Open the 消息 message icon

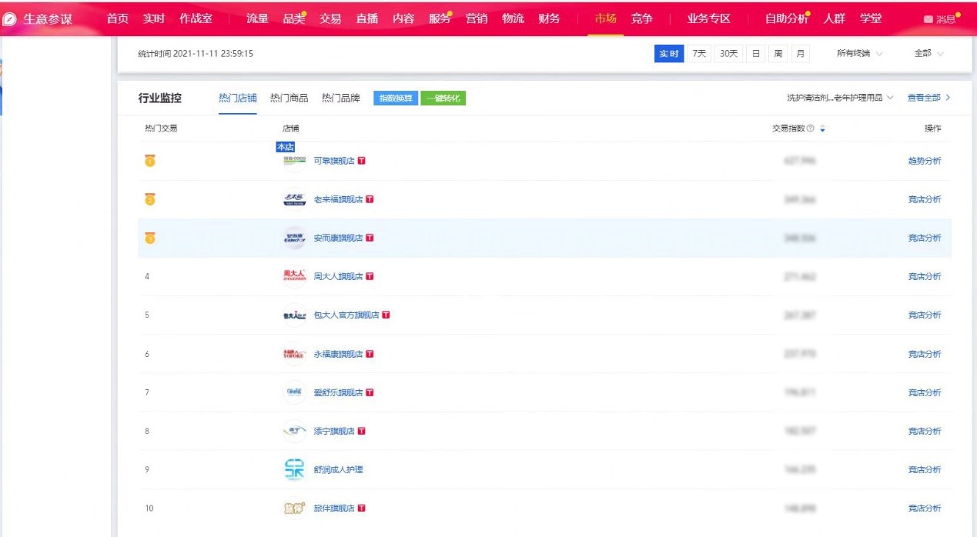pyautogui.click(x=928, y=19)
